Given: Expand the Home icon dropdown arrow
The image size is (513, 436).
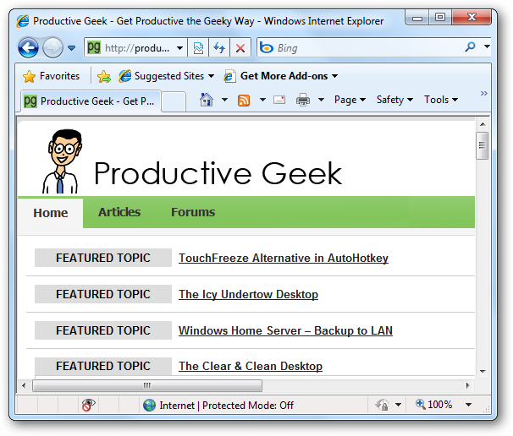Looking at the screenshot, I should (225, 100).
